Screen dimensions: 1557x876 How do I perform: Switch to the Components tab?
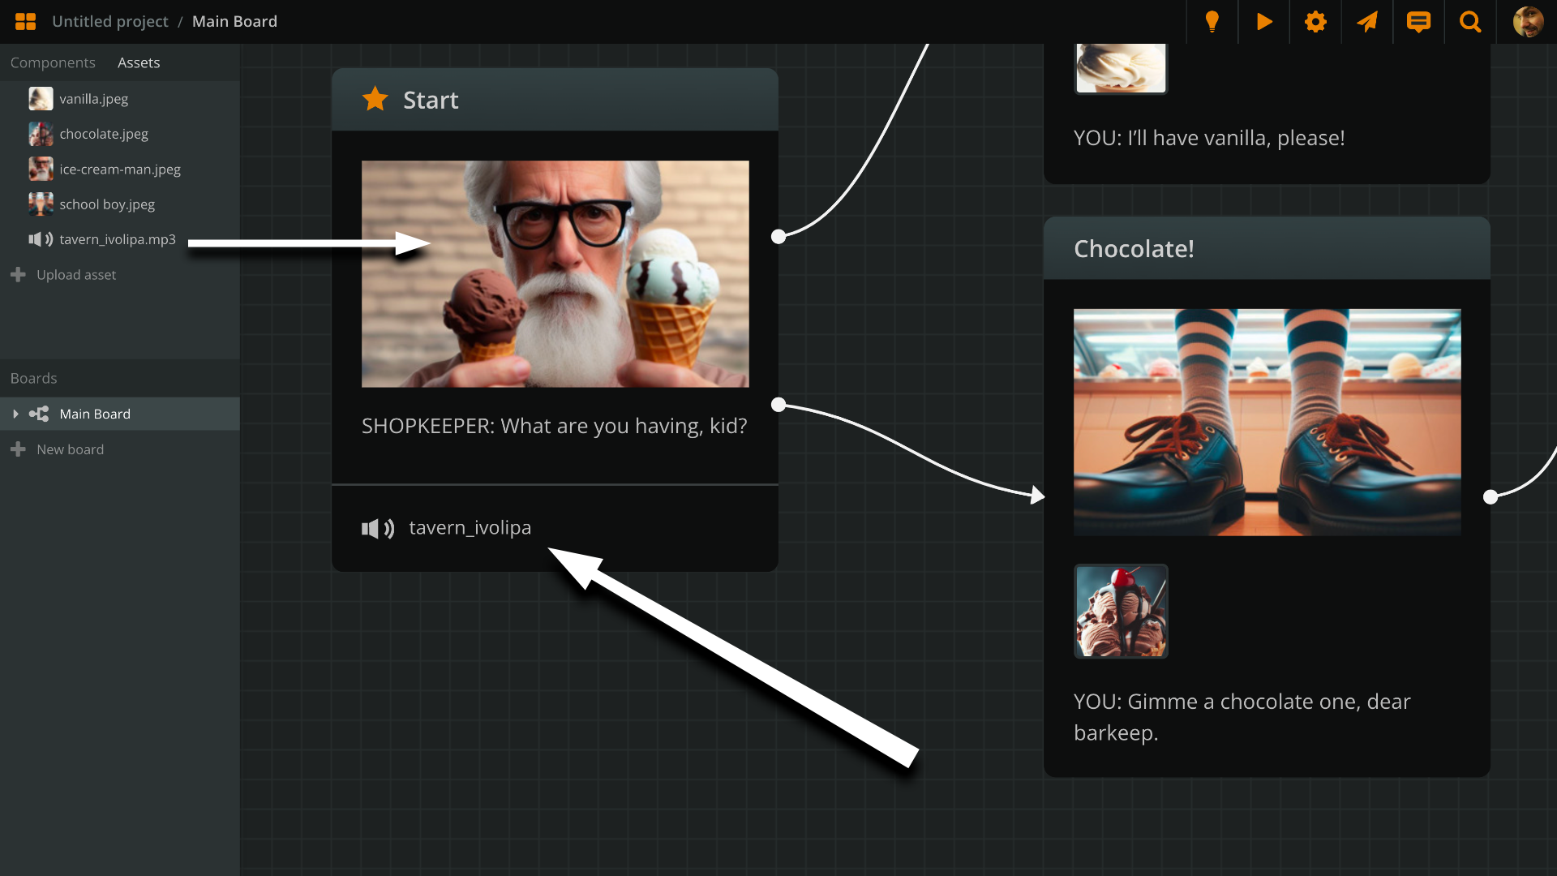[x=53, y=63]
